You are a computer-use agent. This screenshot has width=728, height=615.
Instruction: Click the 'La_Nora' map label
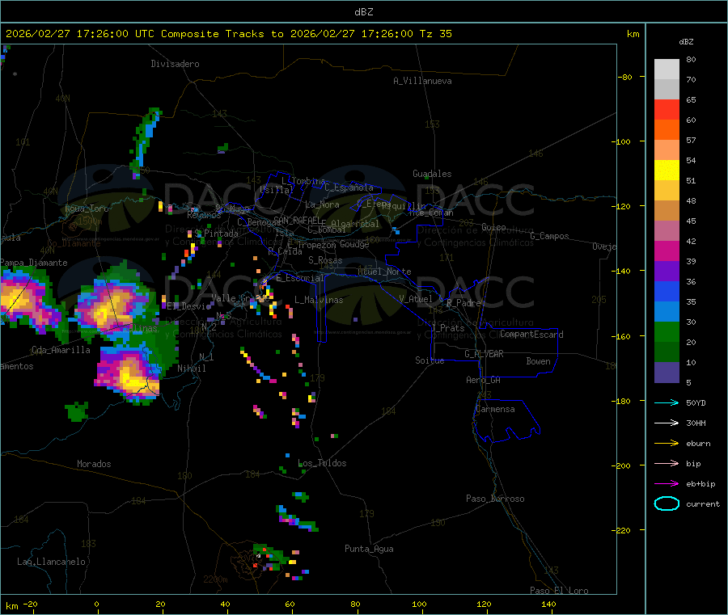[322, 204]
